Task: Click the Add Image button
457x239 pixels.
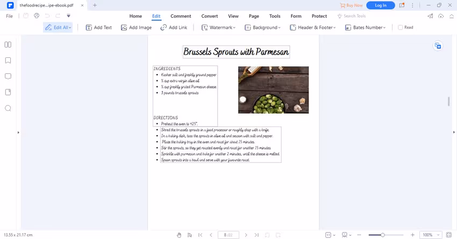Action: tap(137, 27)
